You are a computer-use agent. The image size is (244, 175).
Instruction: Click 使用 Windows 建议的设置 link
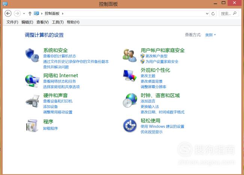(163, 126)
